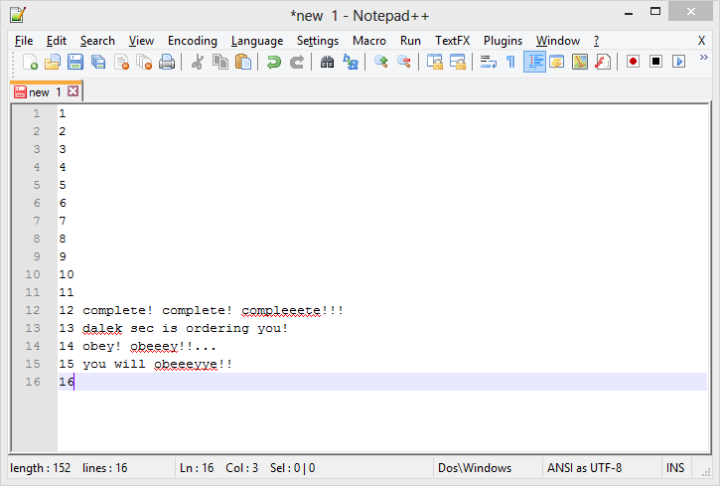
Task: Click the green Undo arrow icon
Action: (x=274, y=62)
